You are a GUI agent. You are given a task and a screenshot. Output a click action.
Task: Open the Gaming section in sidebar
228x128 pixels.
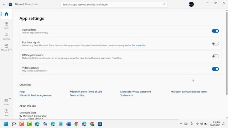(6, 36)
